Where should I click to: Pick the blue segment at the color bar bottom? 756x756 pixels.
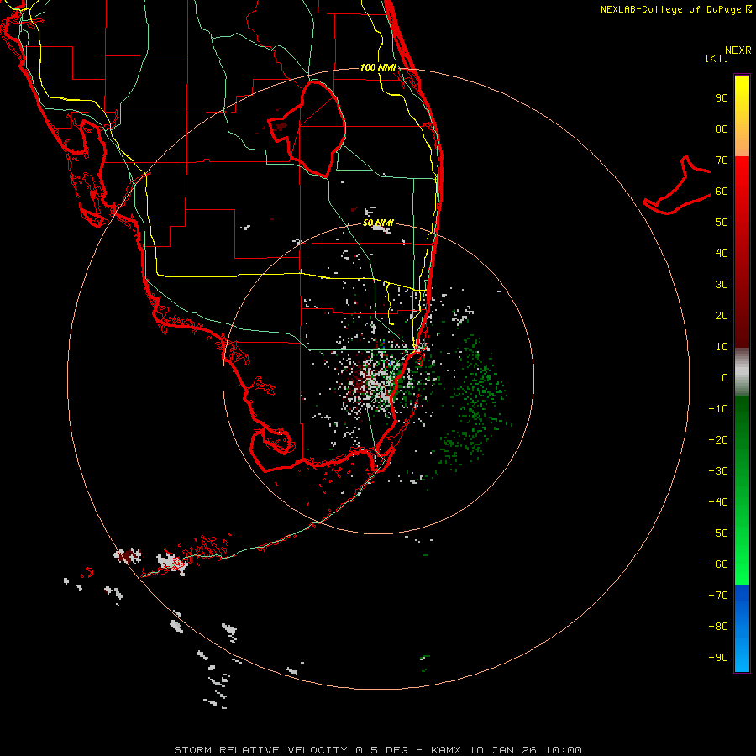[x=742, y=628]
